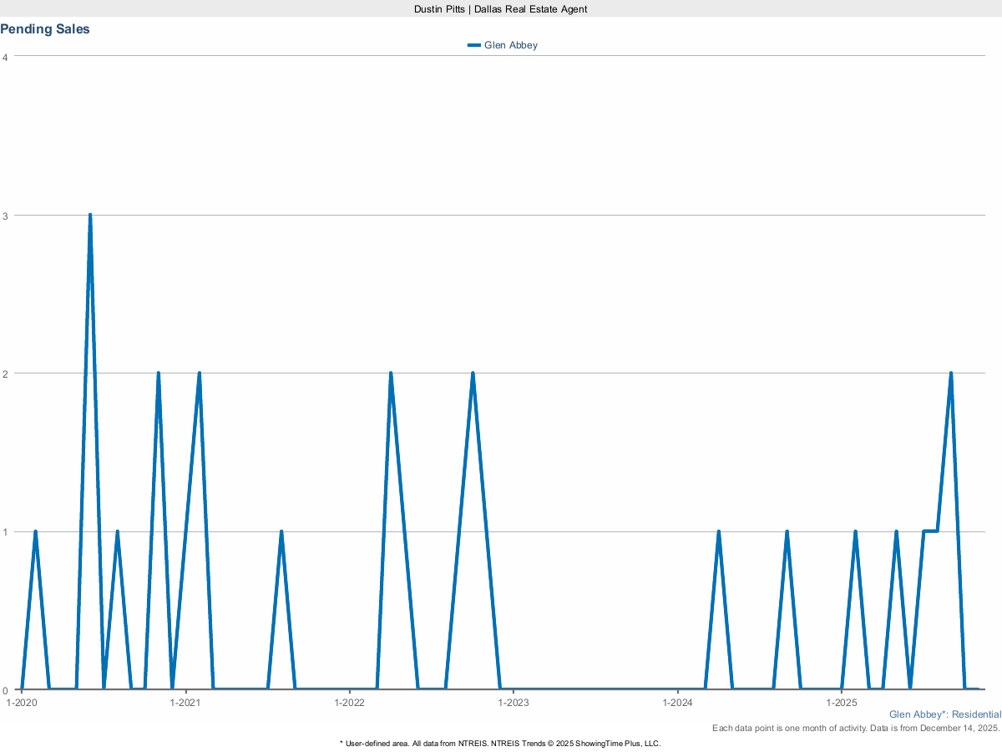
Task: Click the December 14, 2025 data note
Action: point(856,728)
